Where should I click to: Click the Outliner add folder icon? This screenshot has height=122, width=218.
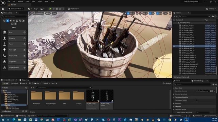(x=213, y=17)
